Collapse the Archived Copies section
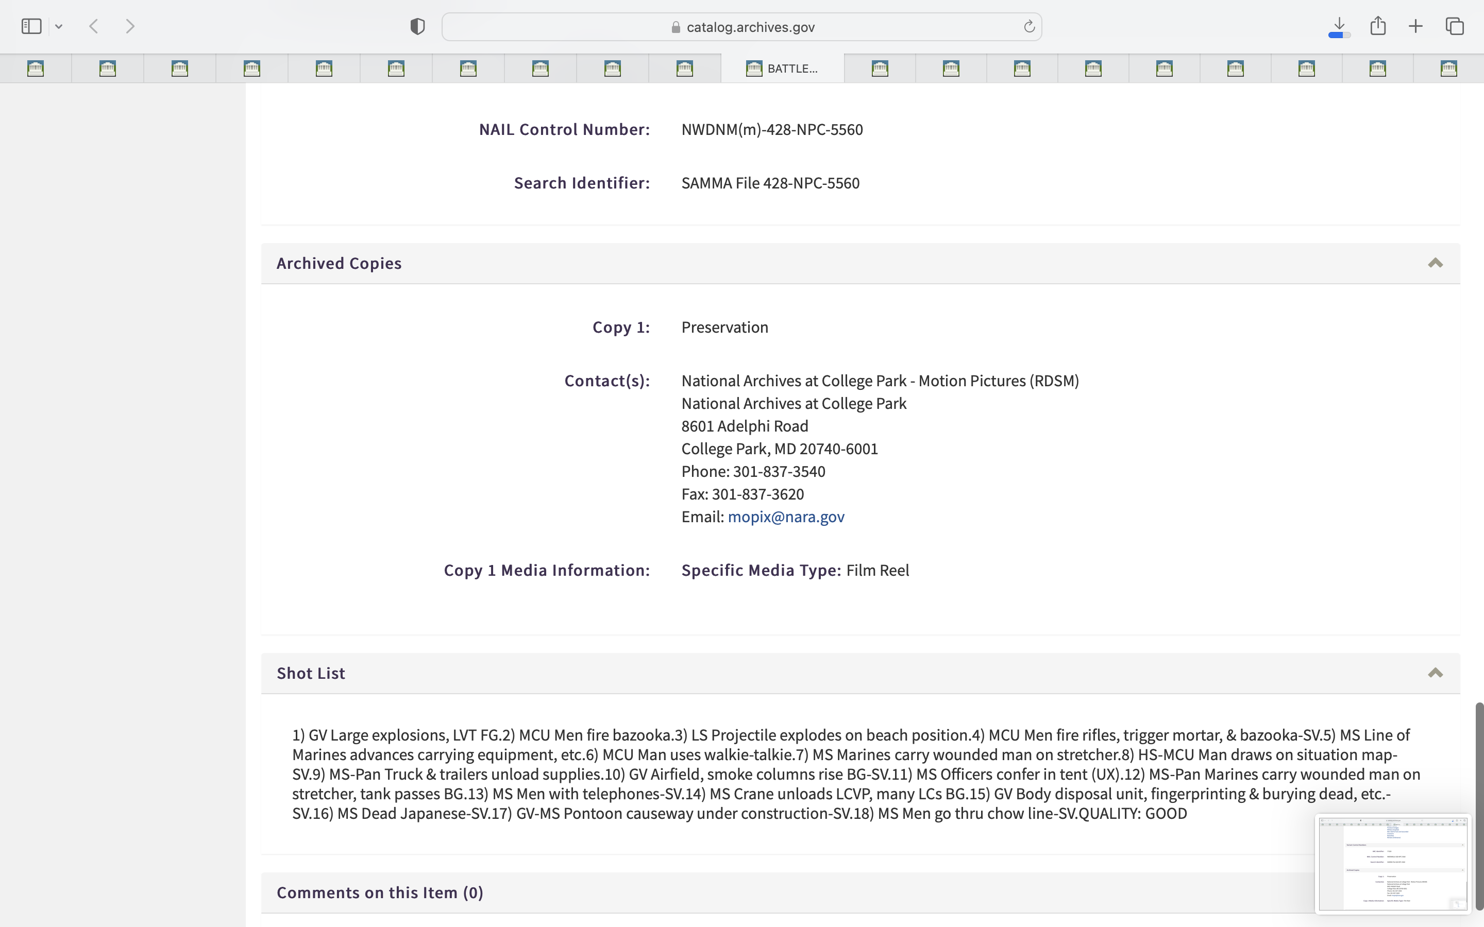The width and height of the screenshot is (1484, 927). [x=1435, y=264]
